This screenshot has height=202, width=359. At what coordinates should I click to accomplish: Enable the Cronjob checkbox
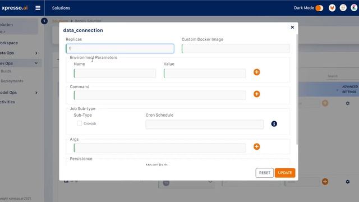coord(79,123)
